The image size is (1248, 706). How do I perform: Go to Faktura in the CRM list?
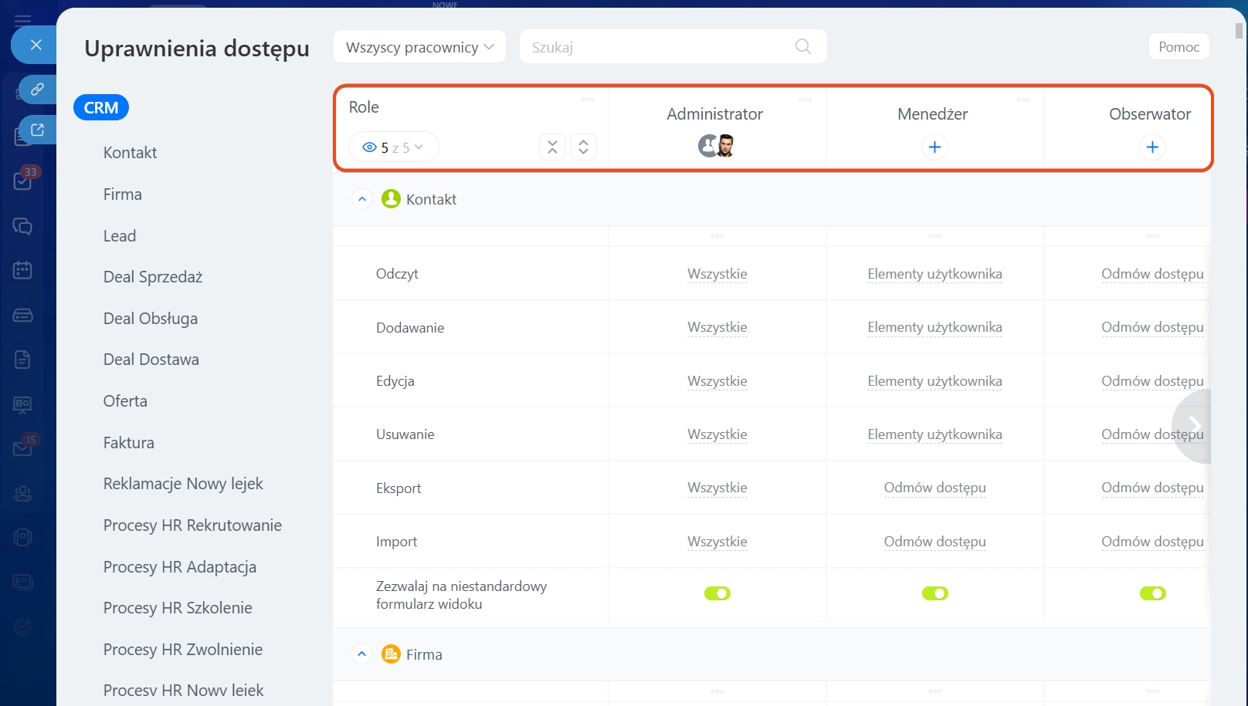(129, 443)
